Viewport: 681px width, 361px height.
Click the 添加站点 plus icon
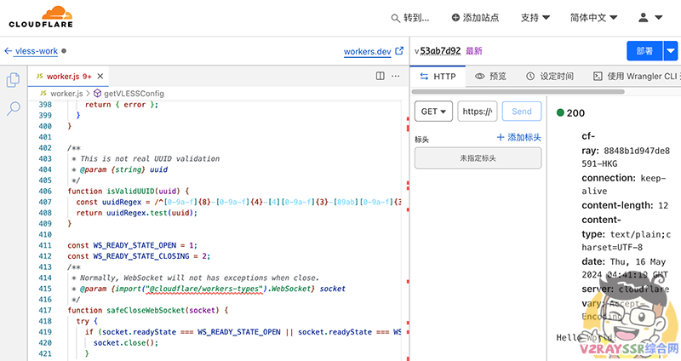coord(455,18)
